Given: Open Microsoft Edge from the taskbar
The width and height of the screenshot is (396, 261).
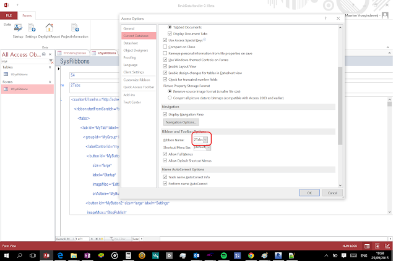Looking at the screenshot, I should pyautogui.click(x=60, y=255).
